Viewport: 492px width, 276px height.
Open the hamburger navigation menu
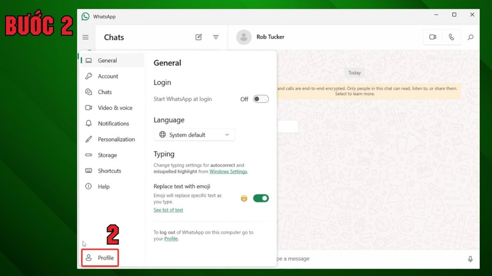point(85,37)
